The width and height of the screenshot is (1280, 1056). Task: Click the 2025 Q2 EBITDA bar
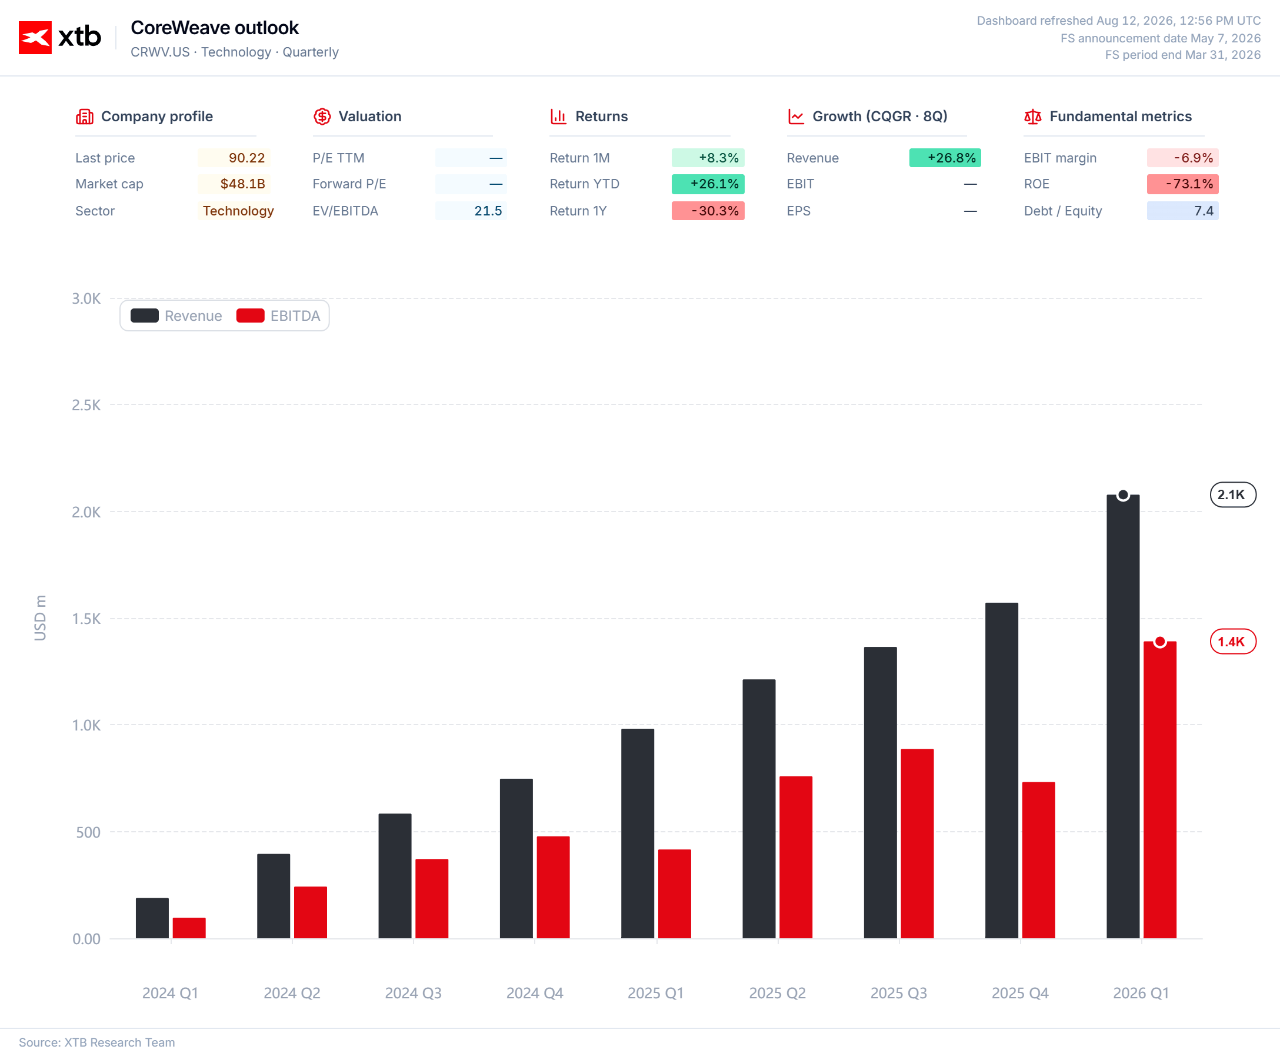coord(796,858)
